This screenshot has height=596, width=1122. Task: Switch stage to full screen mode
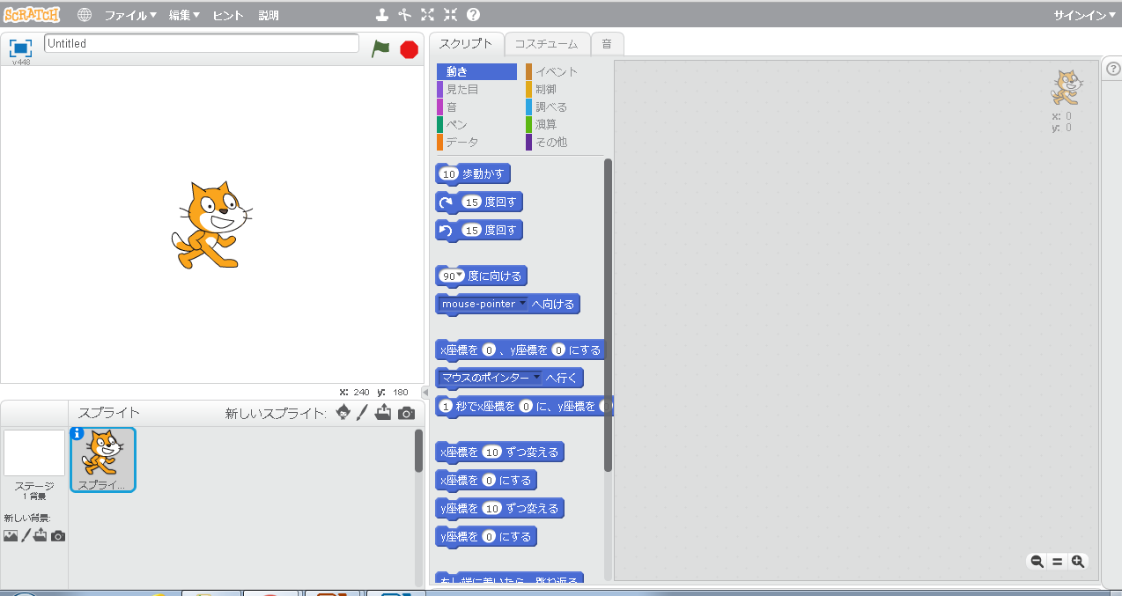[20, 47]
